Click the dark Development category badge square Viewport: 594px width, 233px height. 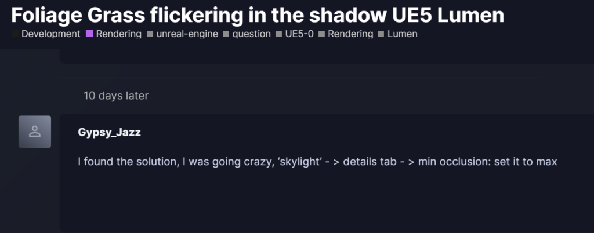pyautogui.click(x=15, y=34)
